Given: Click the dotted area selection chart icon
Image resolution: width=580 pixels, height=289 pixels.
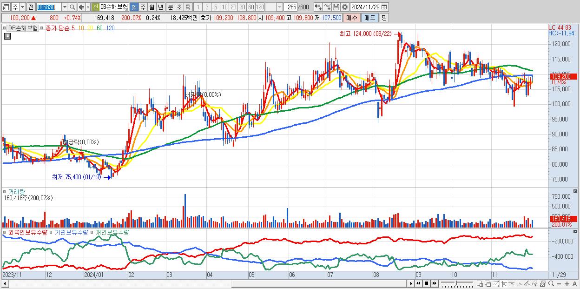Looking at the screenshot, I should tap(495, 283).
